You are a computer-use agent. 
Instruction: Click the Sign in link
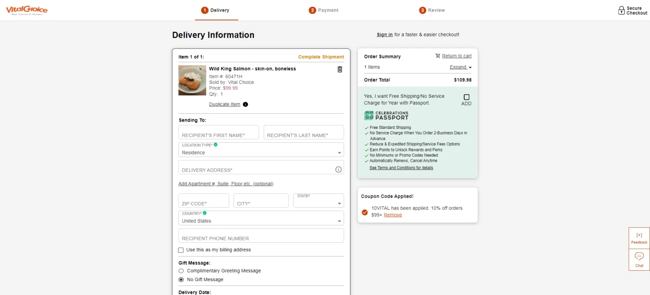[385, 35]
